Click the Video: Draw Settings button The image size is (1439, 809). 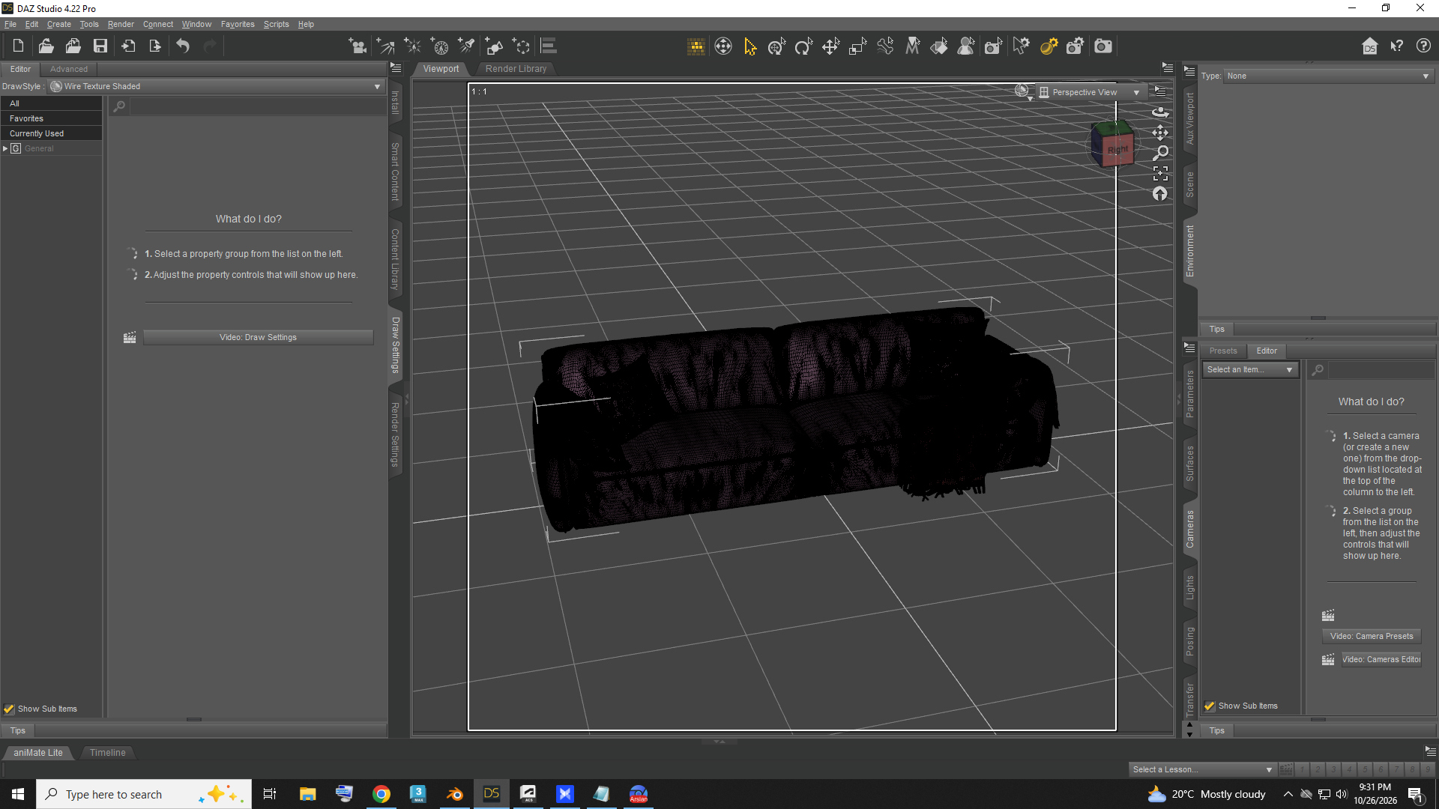point(258,337)
